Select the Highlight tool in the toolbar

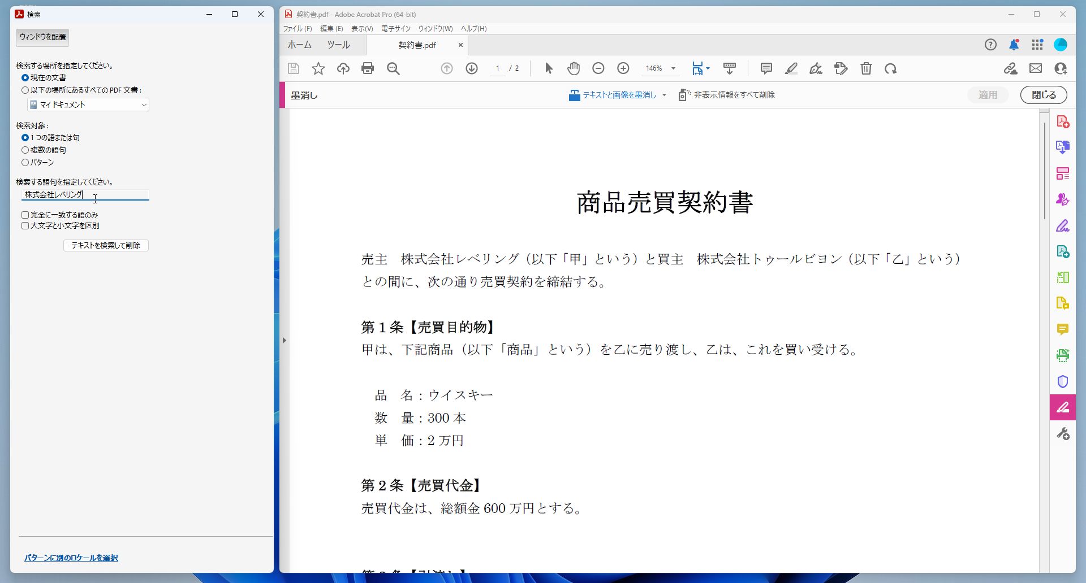pyautogui.click(x=791, y=68)
